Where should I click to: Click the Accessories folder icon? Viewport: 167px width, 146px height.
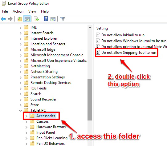pyautogui.click(x=32, y=116)
